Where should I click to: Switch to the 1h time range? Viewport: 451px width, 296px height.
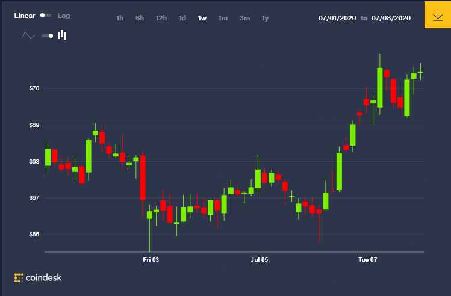(x=120, y=18)
